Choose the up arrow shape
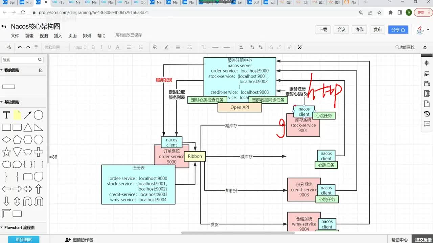This screenshot has height=243, width=433. (38, 189)
